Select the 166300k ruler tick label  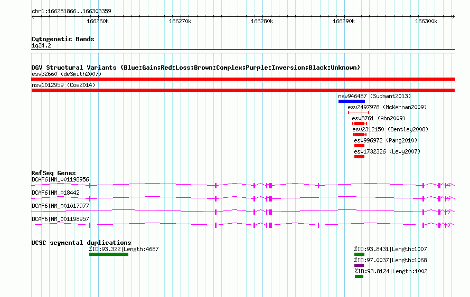pos(426,21)
